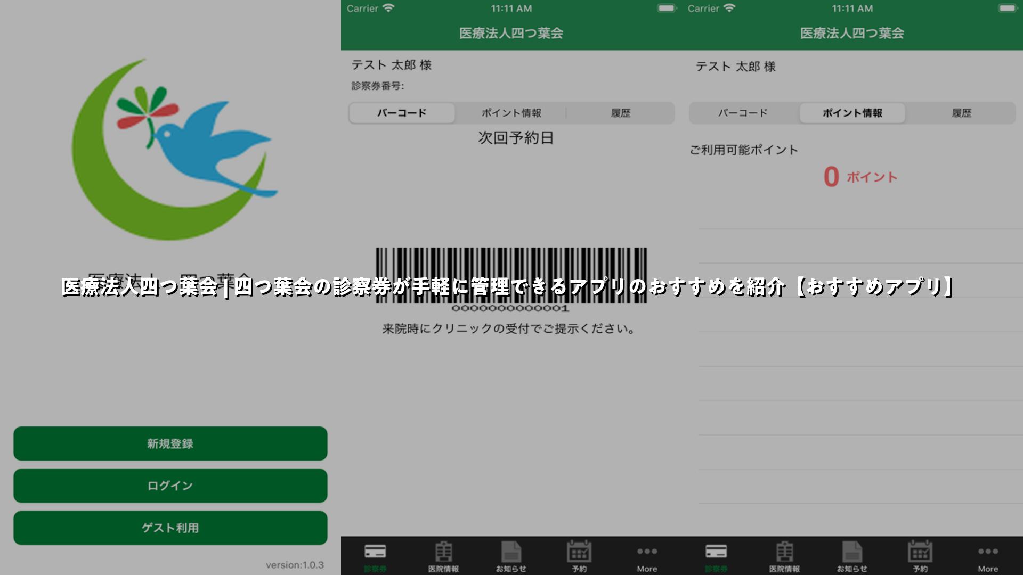
Task: Select 履歴 tab in middle screen
Action: pos(620,113)
